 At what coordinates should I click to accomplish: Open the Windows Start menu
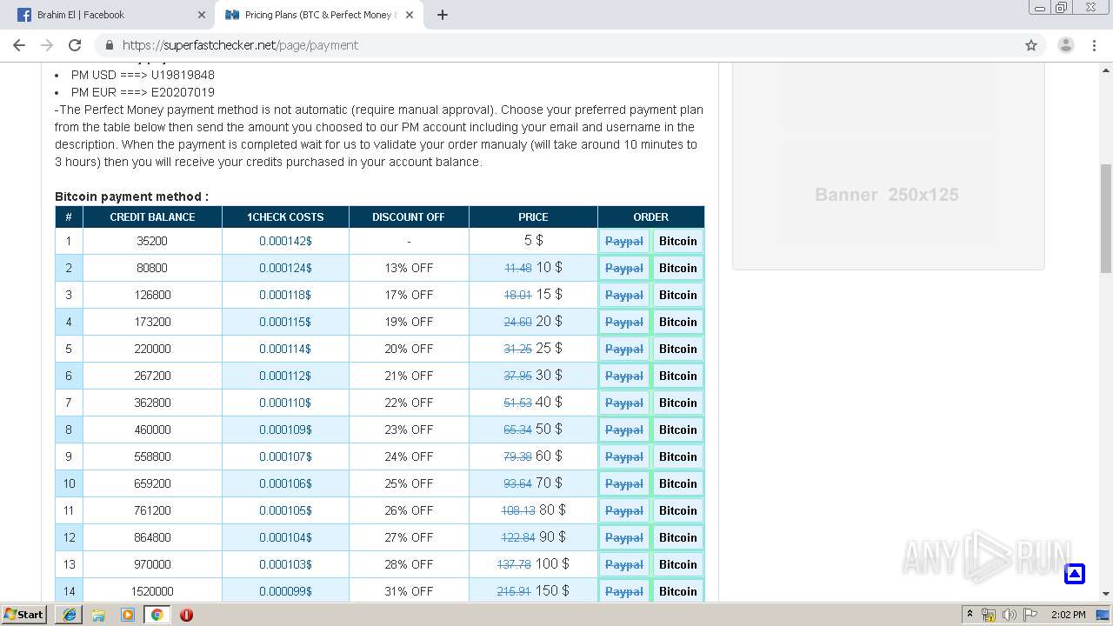24,615
